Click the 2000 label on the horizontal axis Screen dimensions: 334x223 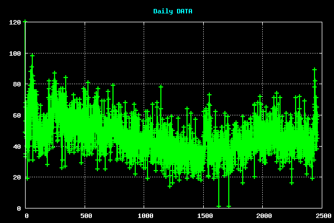click(263, 216)
